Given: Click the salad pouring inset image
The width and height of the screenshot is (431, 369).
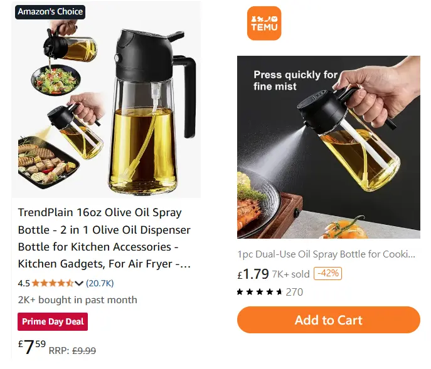Looking at the screenshot, I should pos(63,59).
